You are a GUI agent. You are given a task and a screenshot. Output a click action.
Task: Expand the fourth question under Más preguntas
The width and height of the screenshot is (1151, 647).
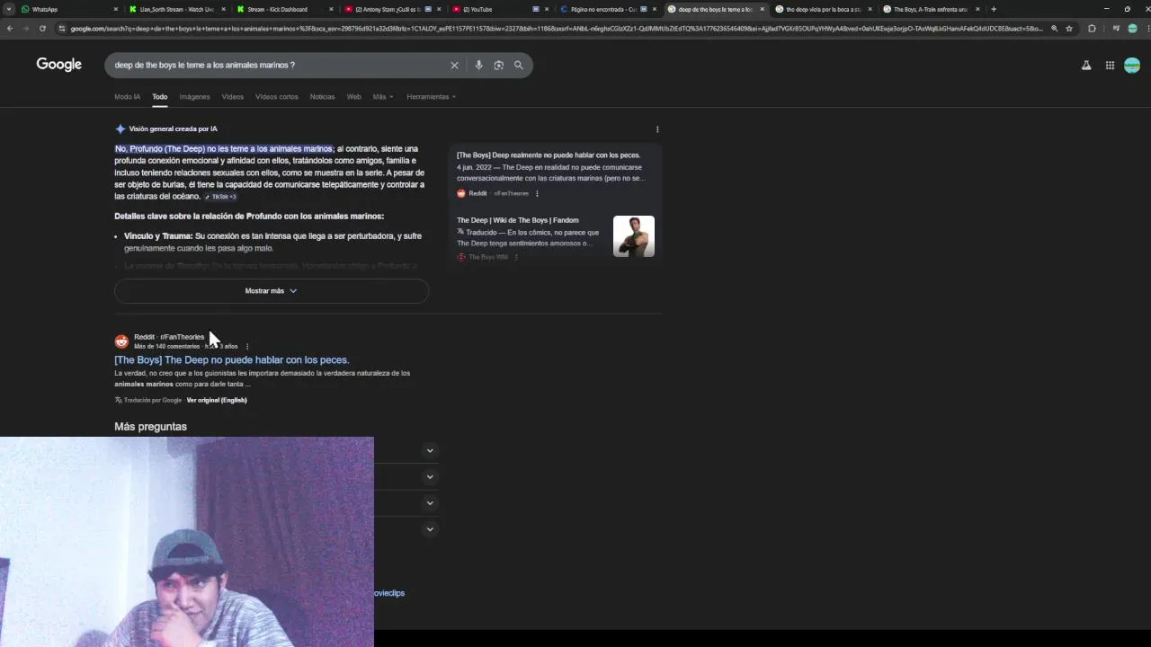pyautogui.click(x=430, y=528)
